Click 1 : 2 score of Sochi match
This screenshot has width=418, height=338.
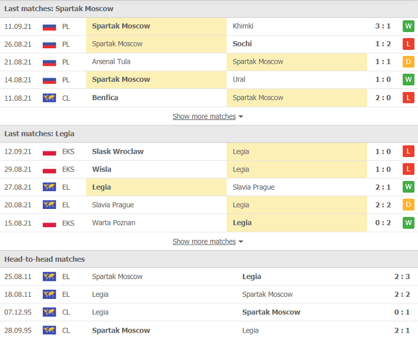(x=383, y=44)
